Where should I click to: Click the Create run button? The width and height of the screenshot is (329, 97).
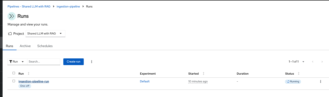73,62
